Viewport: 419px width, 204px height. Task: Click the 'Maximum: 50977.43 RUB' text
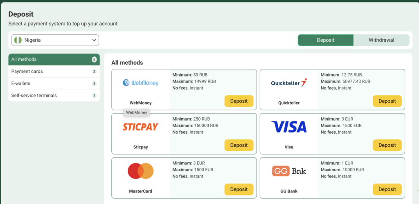coord(345,81)
